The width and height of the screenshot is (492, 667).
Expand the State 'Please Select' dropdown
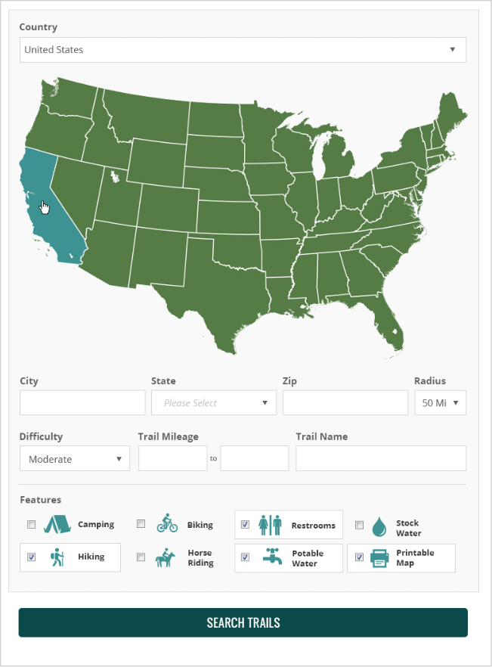214,403
